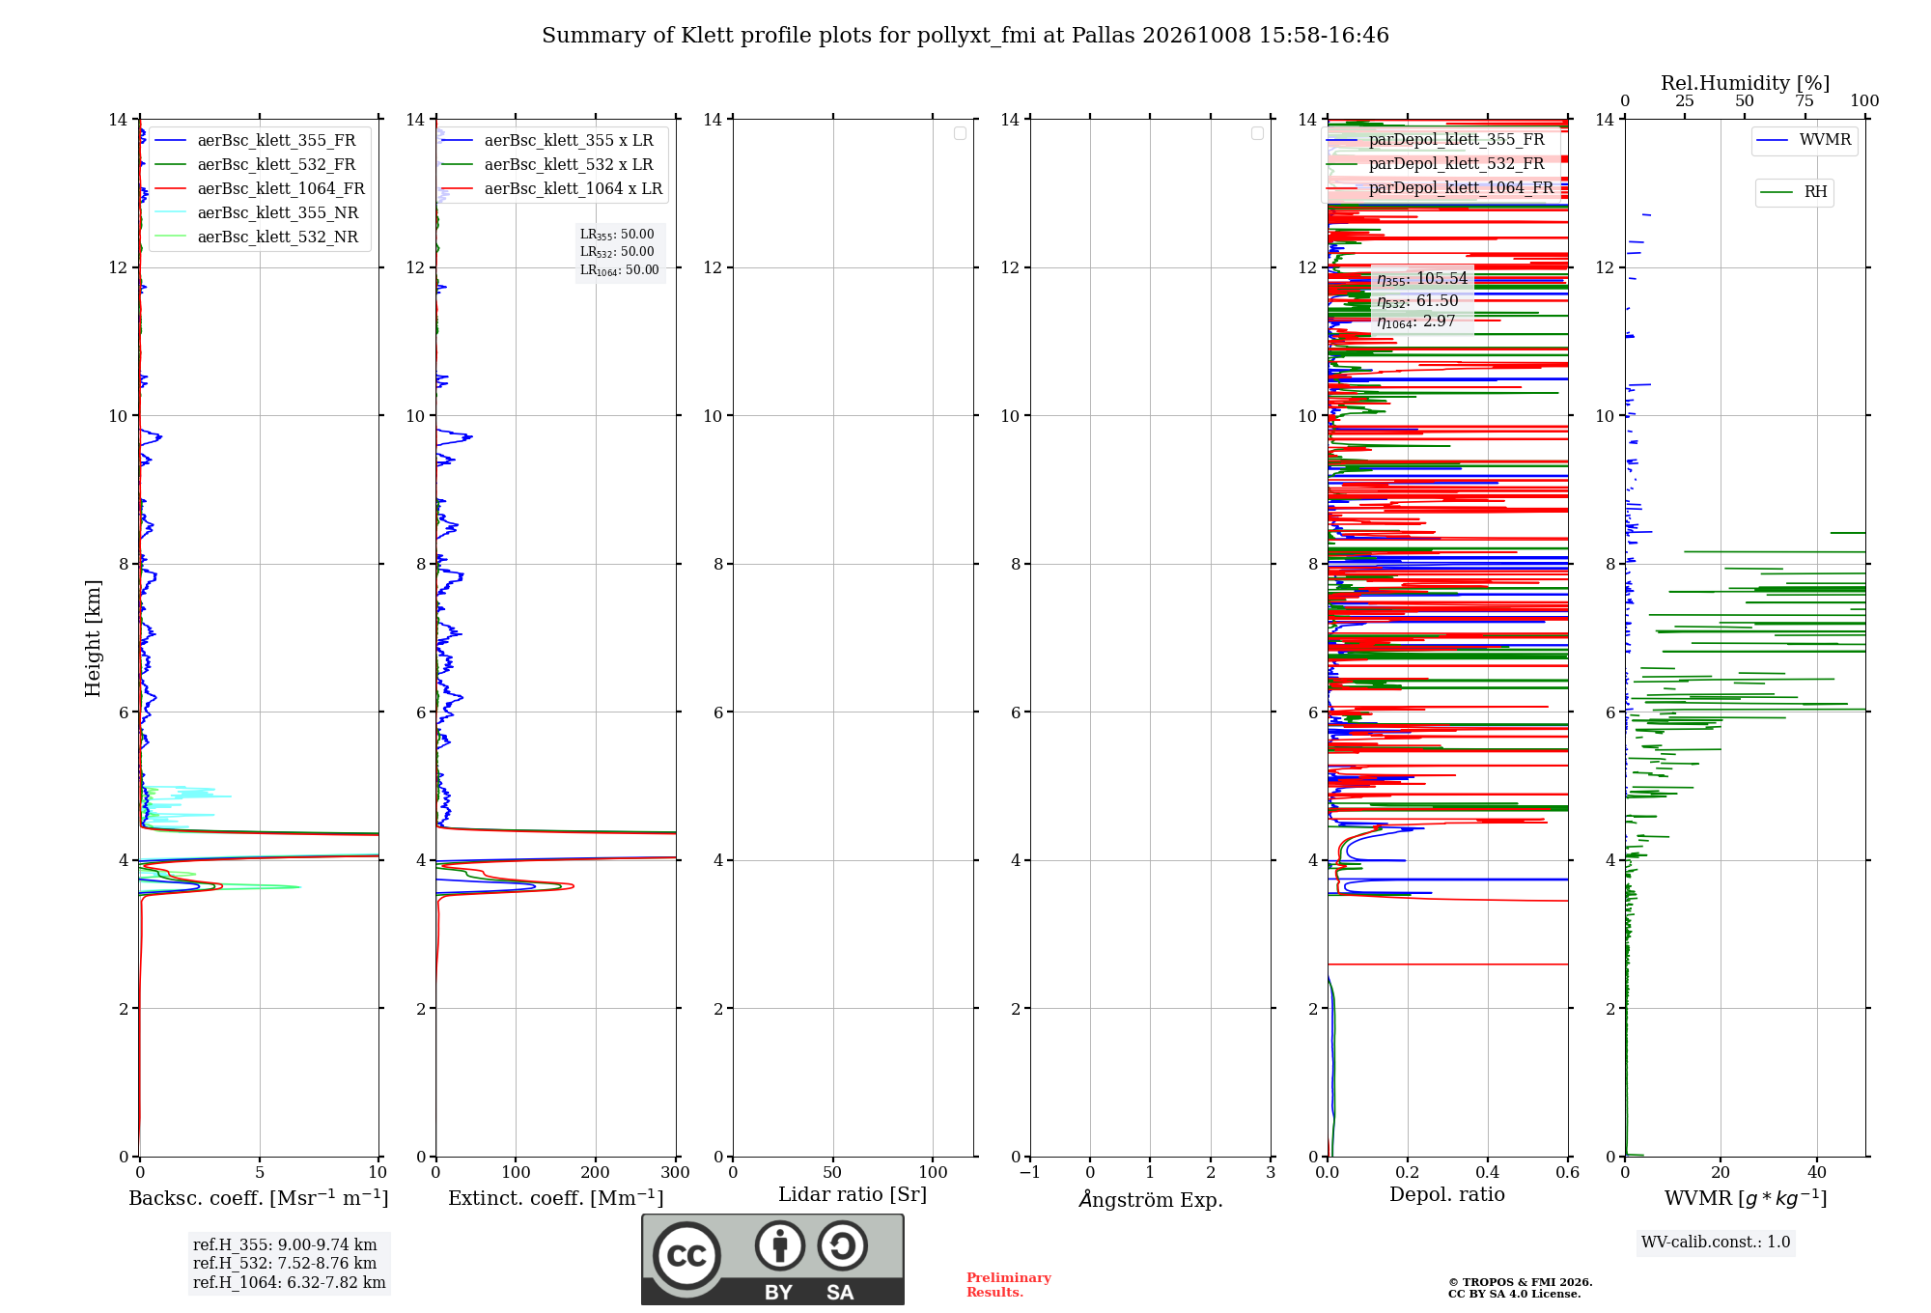Click the aerBsc_klett_1064 x LR legend entry
This screenshot has height=1313, width=1931.
(x=552, y=189)
